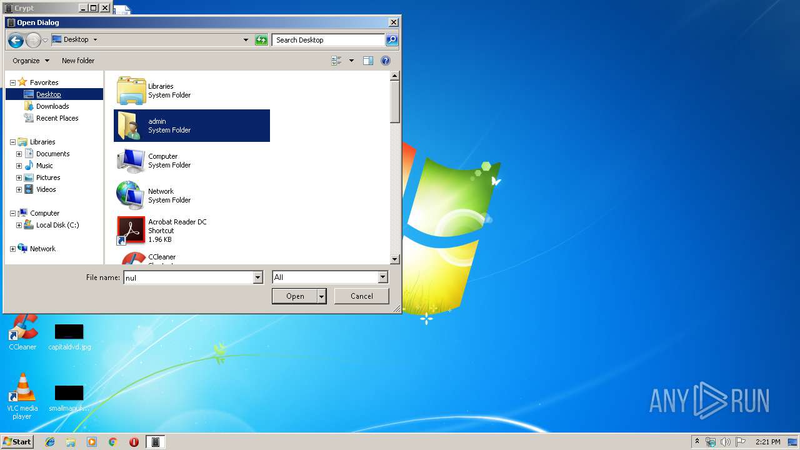The image size is (800, 450).
Task: Open Internet Explorer from the taskbar
Action: tap(50, 442)
